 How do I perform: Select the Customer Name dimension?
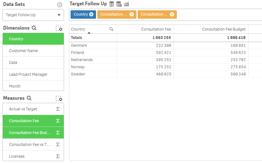pyautogui.click(x=33, y=51)
